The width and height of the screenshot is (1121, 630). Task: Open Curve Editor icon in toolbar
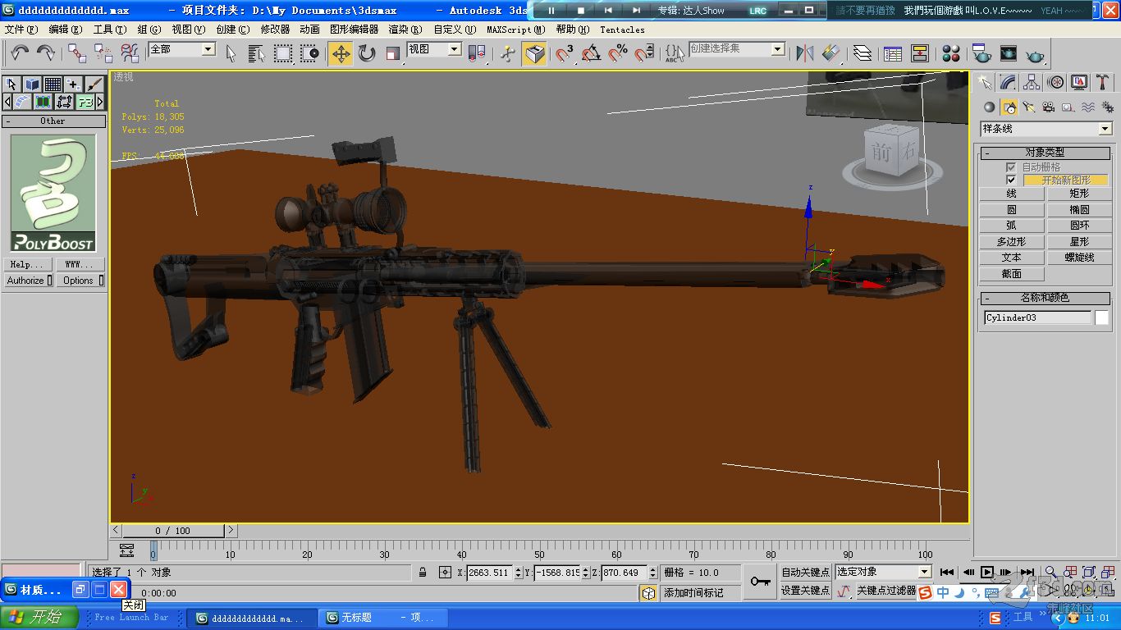[x=893, y=53]
